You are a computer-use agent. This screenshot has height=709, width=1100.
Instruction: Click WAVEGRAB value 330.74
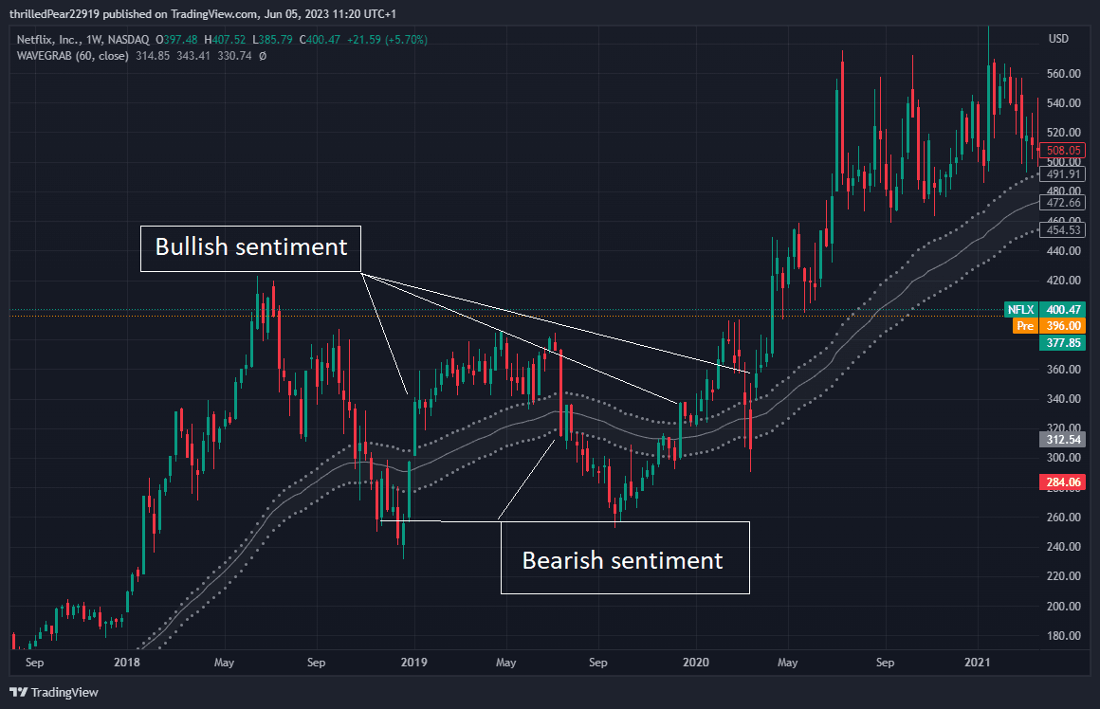(x=234, y=56)
